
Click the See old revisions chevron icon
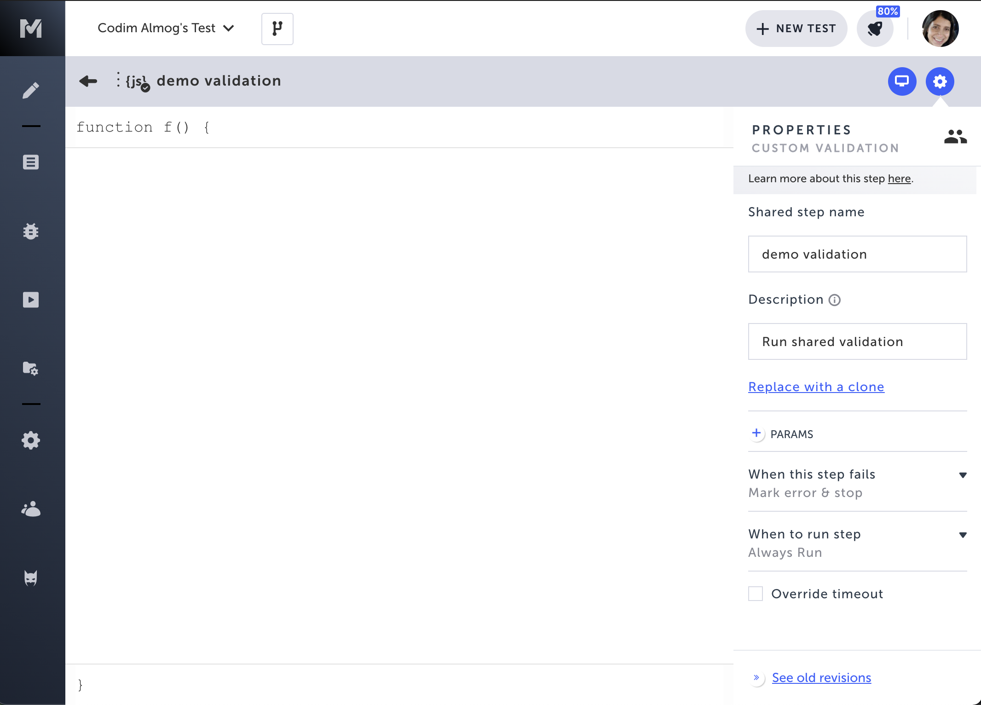pos(756,677)
